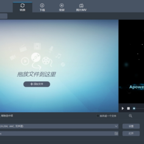
Task: Click the Apowersoft preview video area
Action: click(131, 62)
